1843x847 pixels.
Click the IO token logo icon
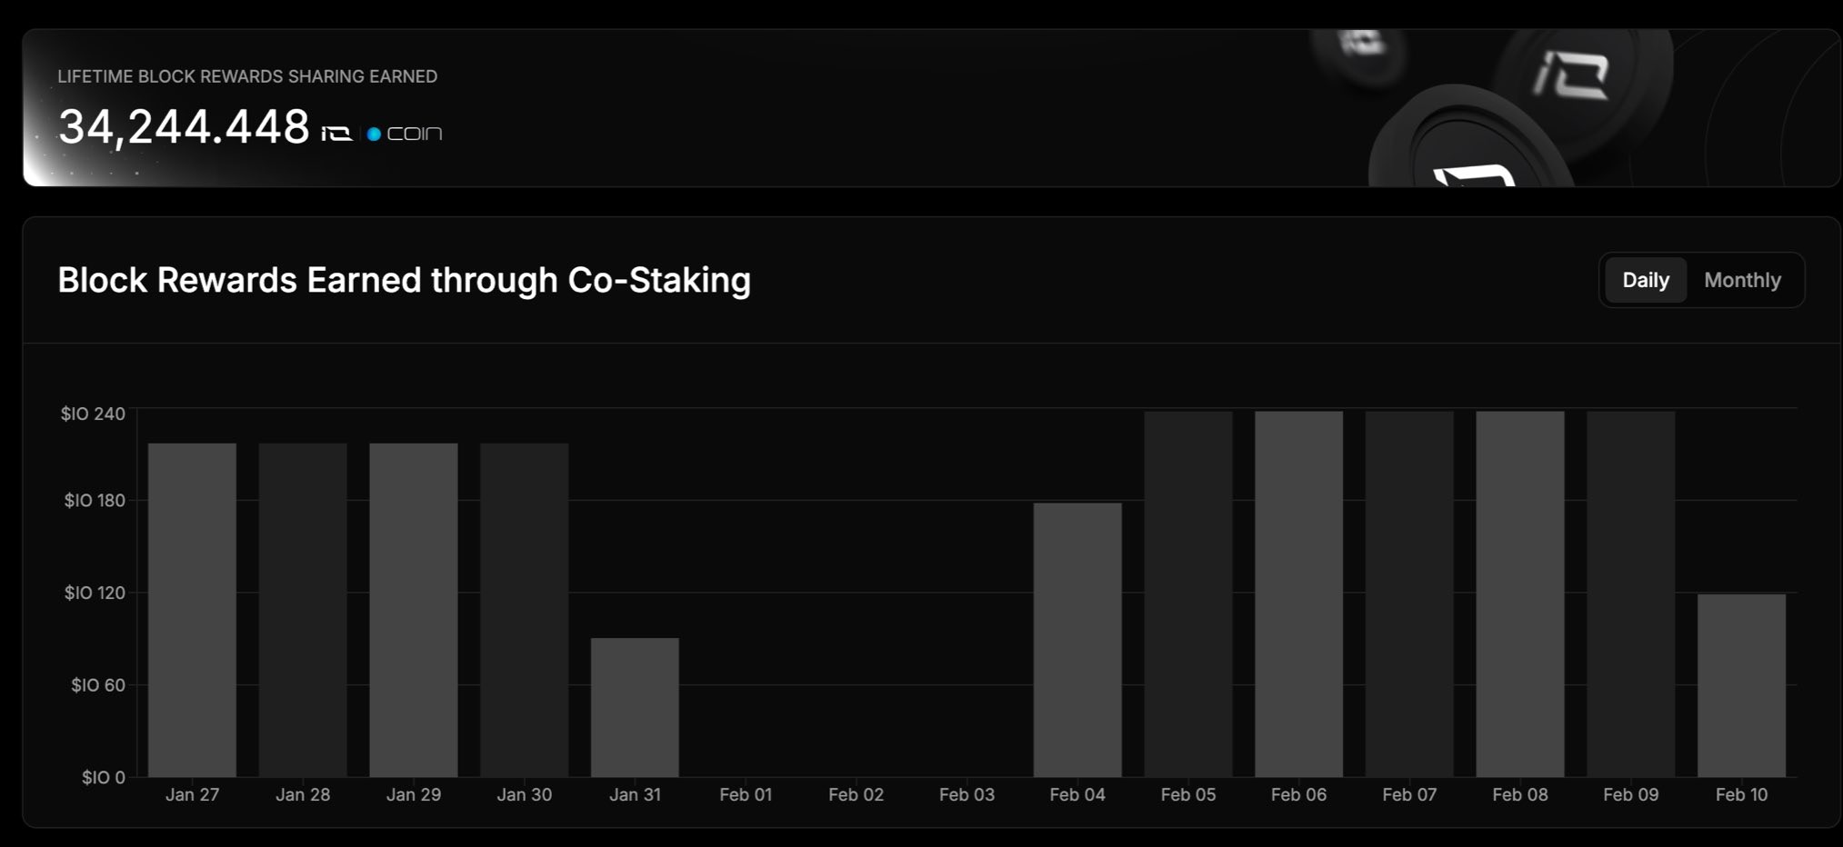pyautogui.click(x=336, y=134)
